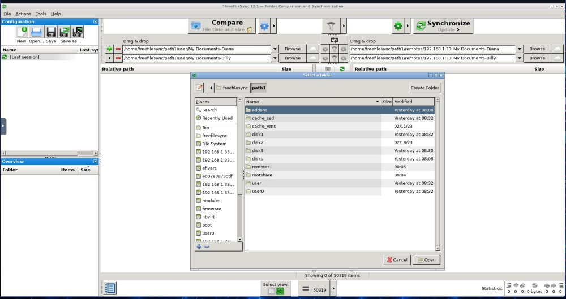The height and width of the screenshot is (299, 566).
Task: Expand the Synchronize settings arrow
Action: tap(408, 26)
